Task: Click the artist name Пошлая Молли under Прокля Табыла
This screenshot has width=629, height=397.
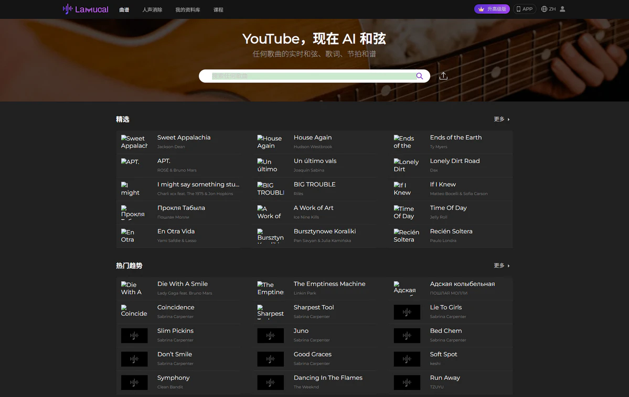Action: [x=173, y=217]
